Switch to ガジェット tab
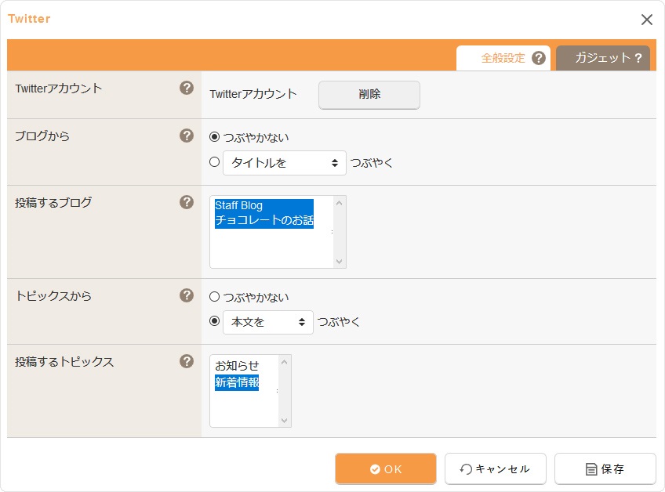665x492 pixels. tap(603, 58)
